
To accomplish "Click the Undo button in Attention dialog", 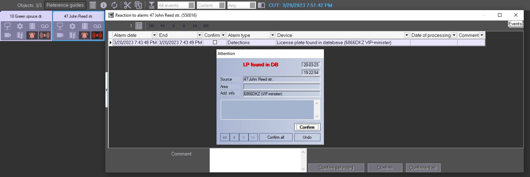I will click(x=307, y=137).
